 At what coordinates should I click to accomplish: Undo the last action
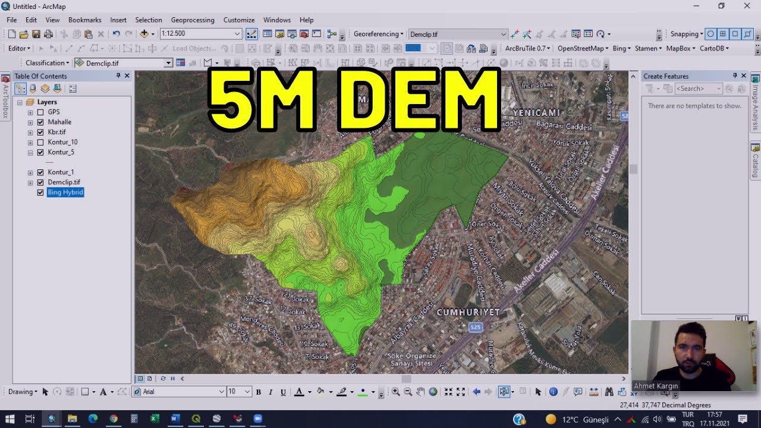click(x=116, y=34)
